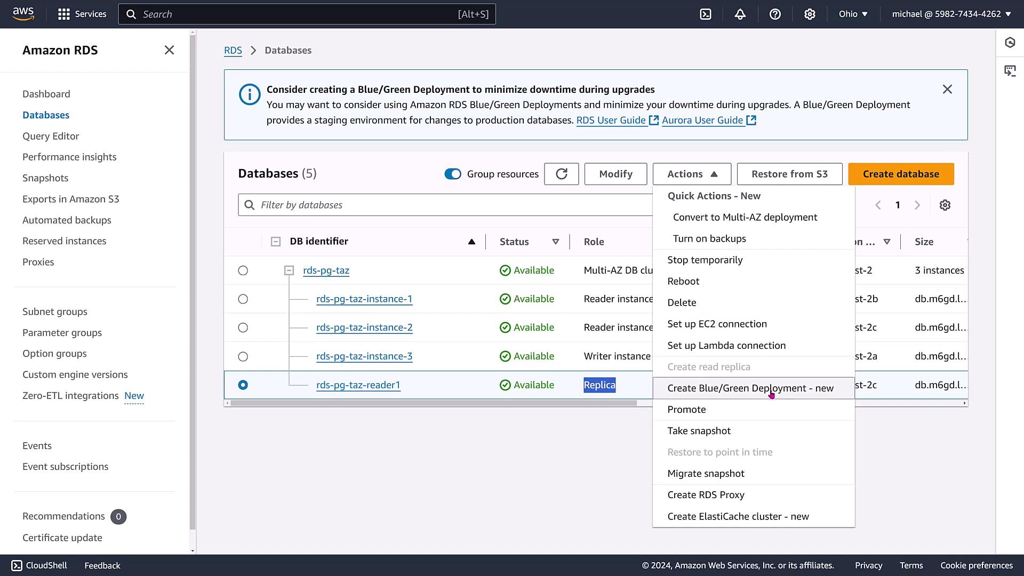Open CloudShell from the top navigation bar
The width and height of the screenshot is (1024, 576).
tap(705, 14)
